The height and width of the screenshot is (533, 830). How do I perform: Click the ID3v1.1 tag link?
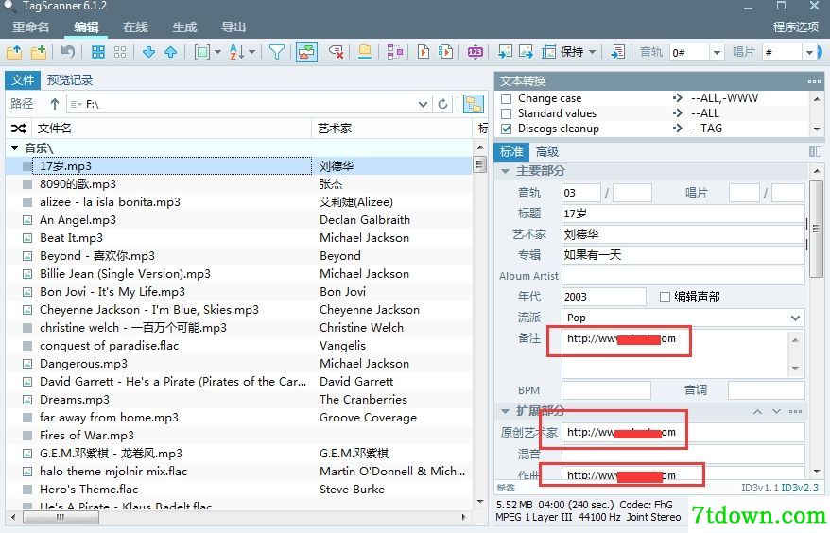pos(760,488)
